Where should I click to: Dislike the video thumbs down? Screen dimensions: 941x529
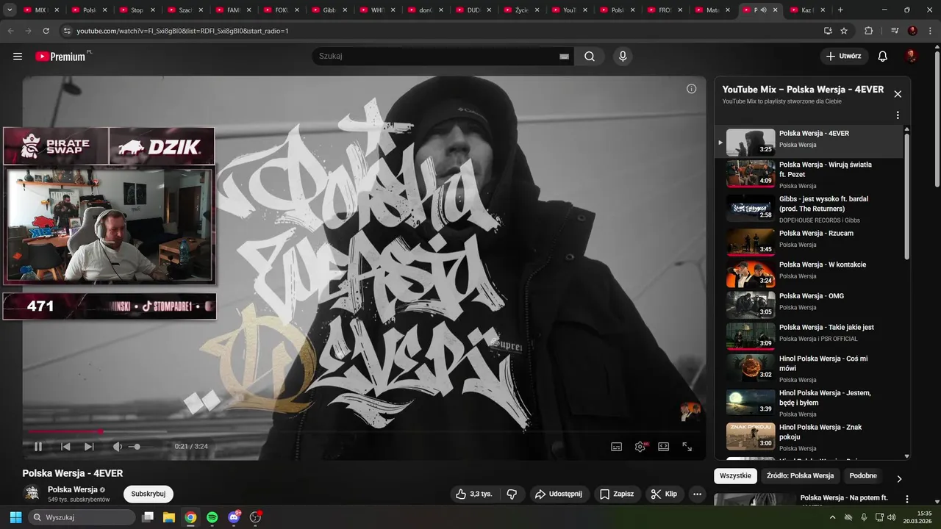pos(512,494)
